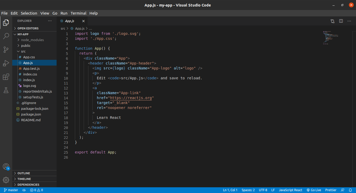Open index.css in the file tree
This screenshot has width=356, height=193.
34,74
